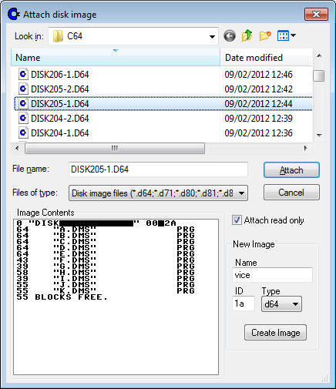Click Create Image button
This screenshot has width=336, height=389.
point(275,333)
